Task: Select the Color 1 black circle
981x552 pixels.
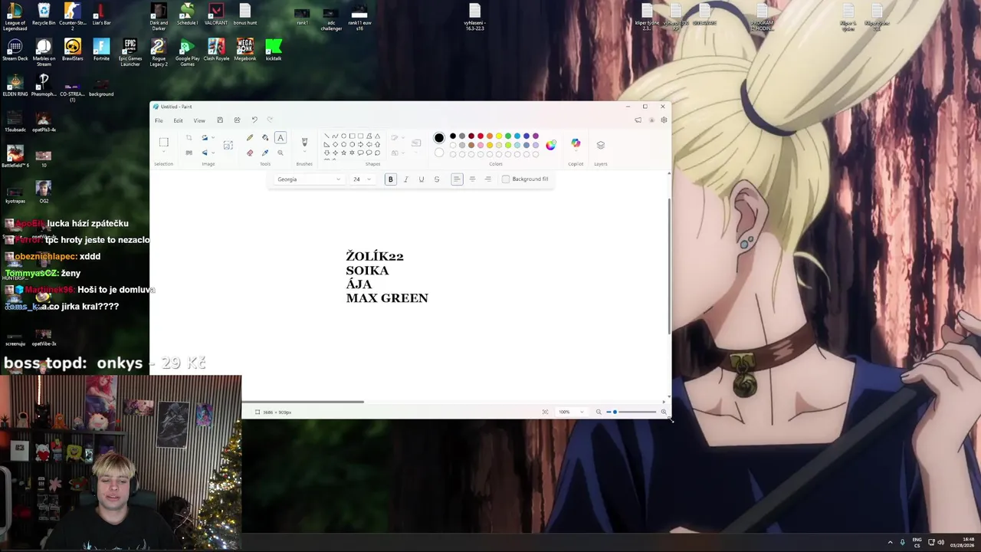Action: (x=439, y=138)
